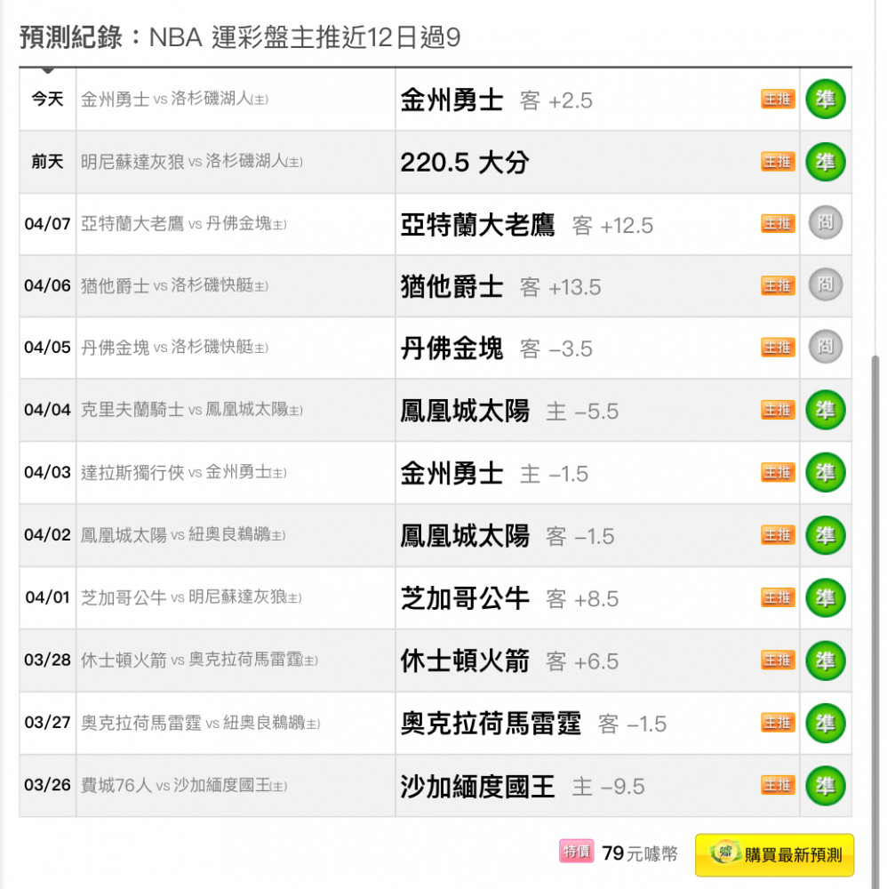Click the 主推 badge in 前天 row
This screenshot has width=887, height=889.
[778, 162]
